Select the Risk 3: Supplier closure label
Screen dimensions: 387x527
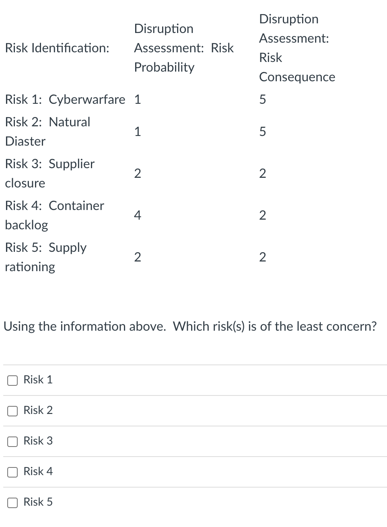[x=49, y=173]
